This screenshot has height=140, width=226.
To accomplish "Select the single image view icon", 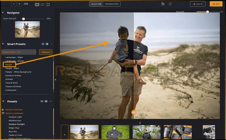I will coord(37,5).
